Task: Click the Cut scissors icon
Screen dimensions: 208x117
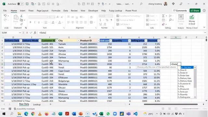Action: [21, 16]
